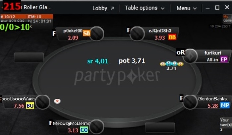This screenshot has height=135, width=232.
Task: Click MeowsyMcDermo's player avatar
Action: tap(97, 127)
